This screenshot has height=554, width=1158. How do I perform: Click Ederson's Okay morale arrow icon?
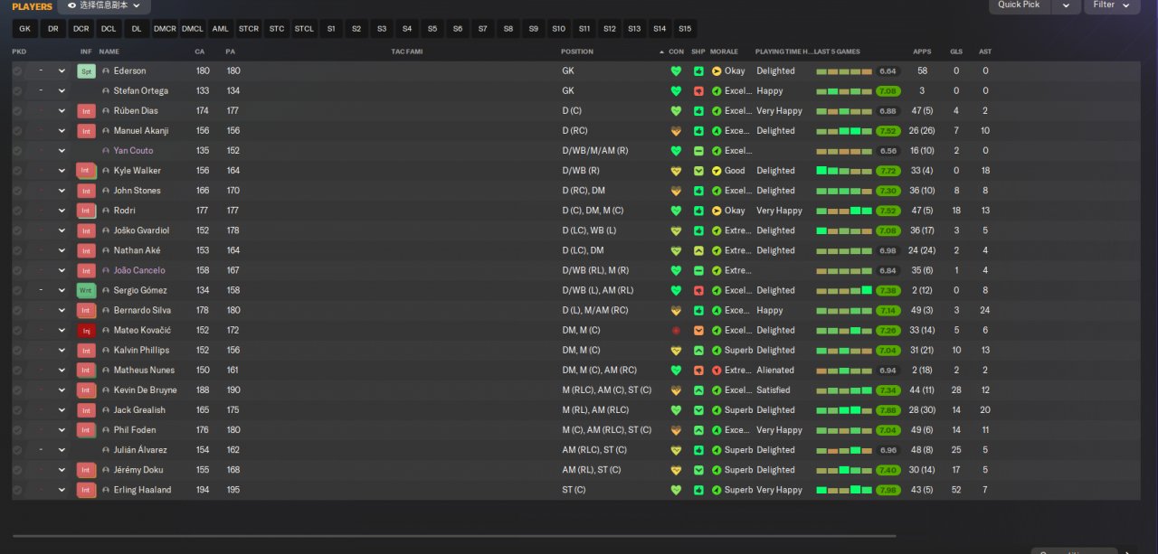pyautogui.click(x=717, y=70)
